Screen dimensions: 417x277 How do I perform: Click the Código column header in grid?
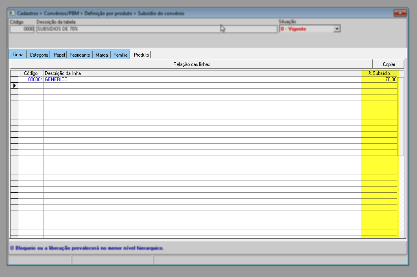point(31,73)
